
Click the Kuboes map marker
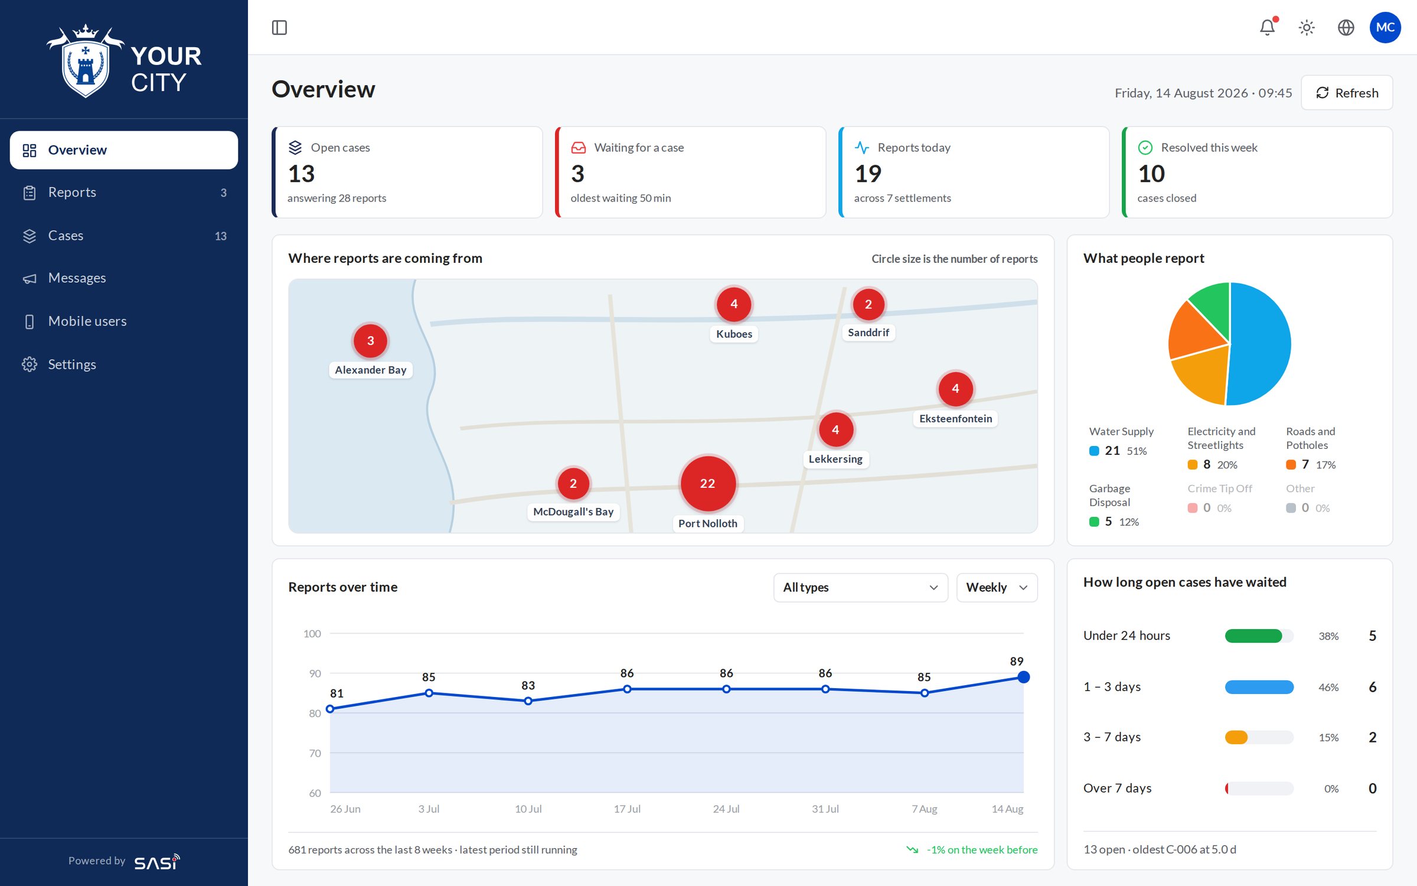[x=734, y=304]
